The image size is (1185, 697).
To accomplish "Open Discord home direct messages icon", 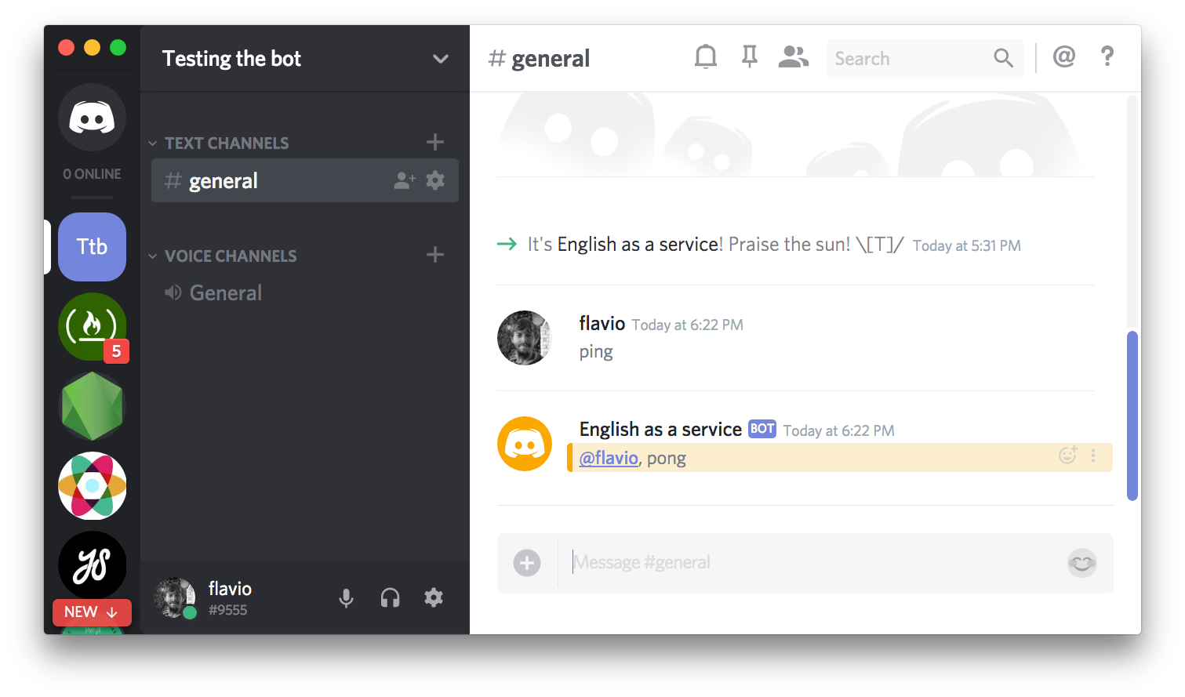I will (92, 118).
